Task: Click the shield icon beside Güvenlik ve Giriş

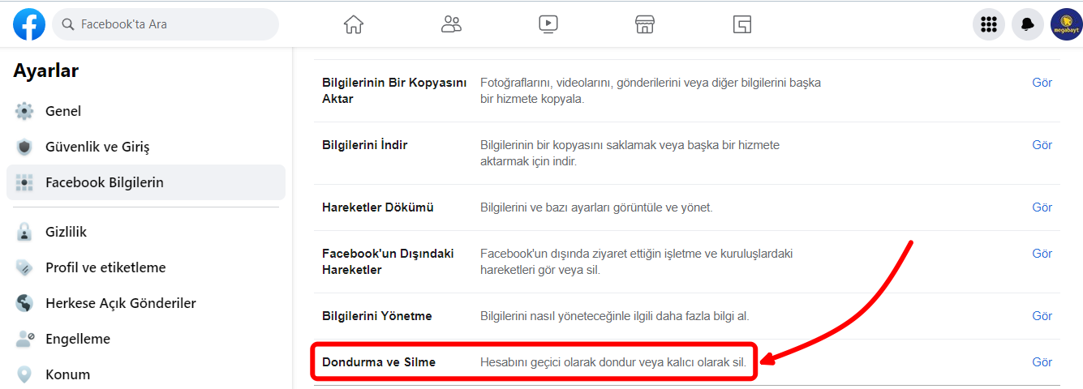Action: (x=24, y=147)
